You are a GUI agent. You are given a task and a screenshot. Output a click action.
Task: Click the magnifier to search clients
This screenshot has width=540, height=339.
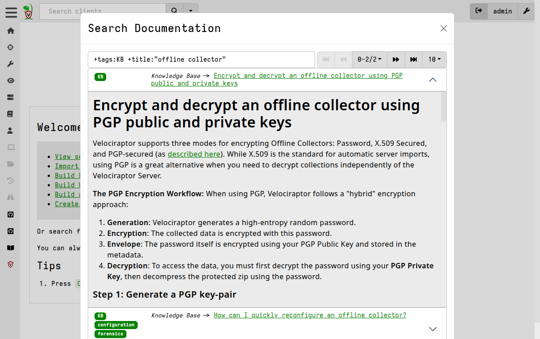[x=174, y=9]
